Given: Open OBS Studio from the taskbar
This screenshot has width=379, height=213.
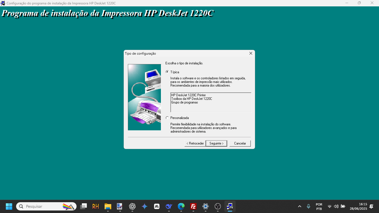Looking at the screenshot, I should coord(218,206).
